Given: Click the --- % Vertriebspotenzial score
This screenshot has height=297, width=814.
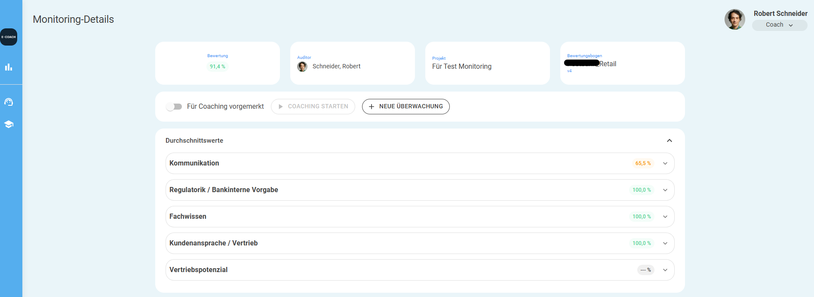Looking at the screenshot, I should 645,270.
